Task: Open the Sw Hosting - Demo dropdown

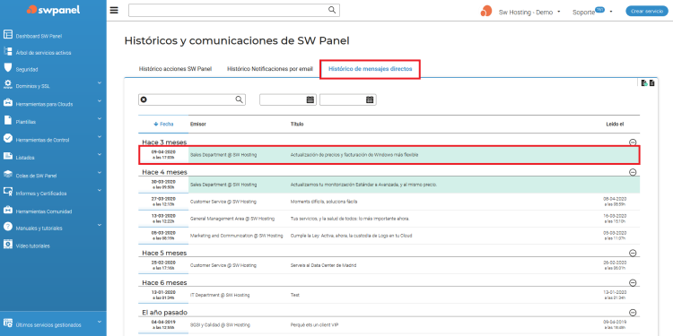Action: (x=529, y=12)
